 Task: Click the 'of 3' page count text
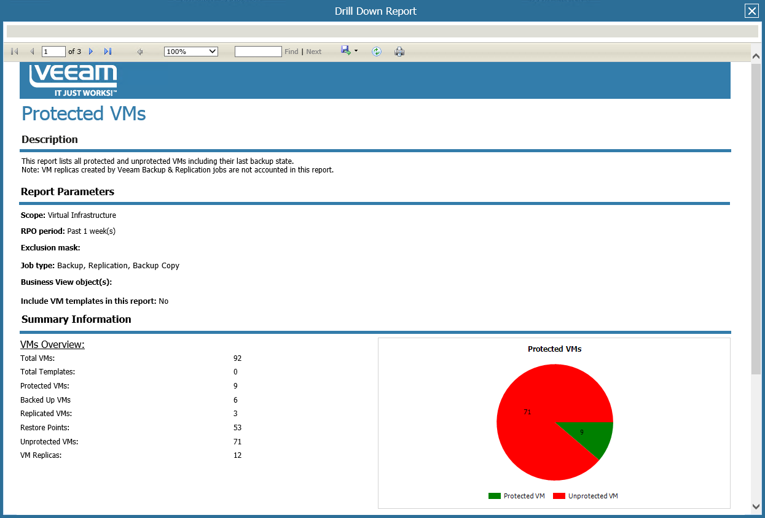74,52
